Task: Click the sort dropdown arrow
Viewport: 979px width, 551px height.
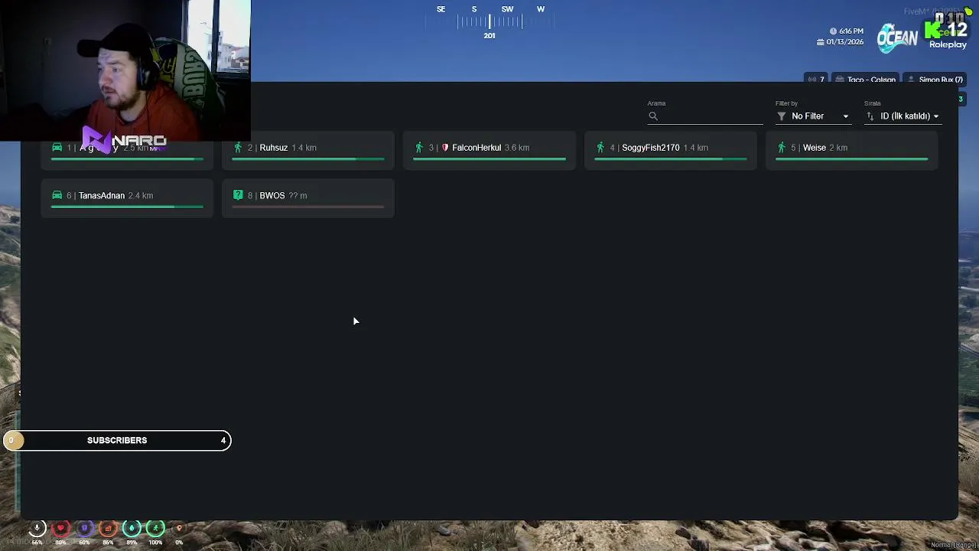Action: tap(935, 116)
